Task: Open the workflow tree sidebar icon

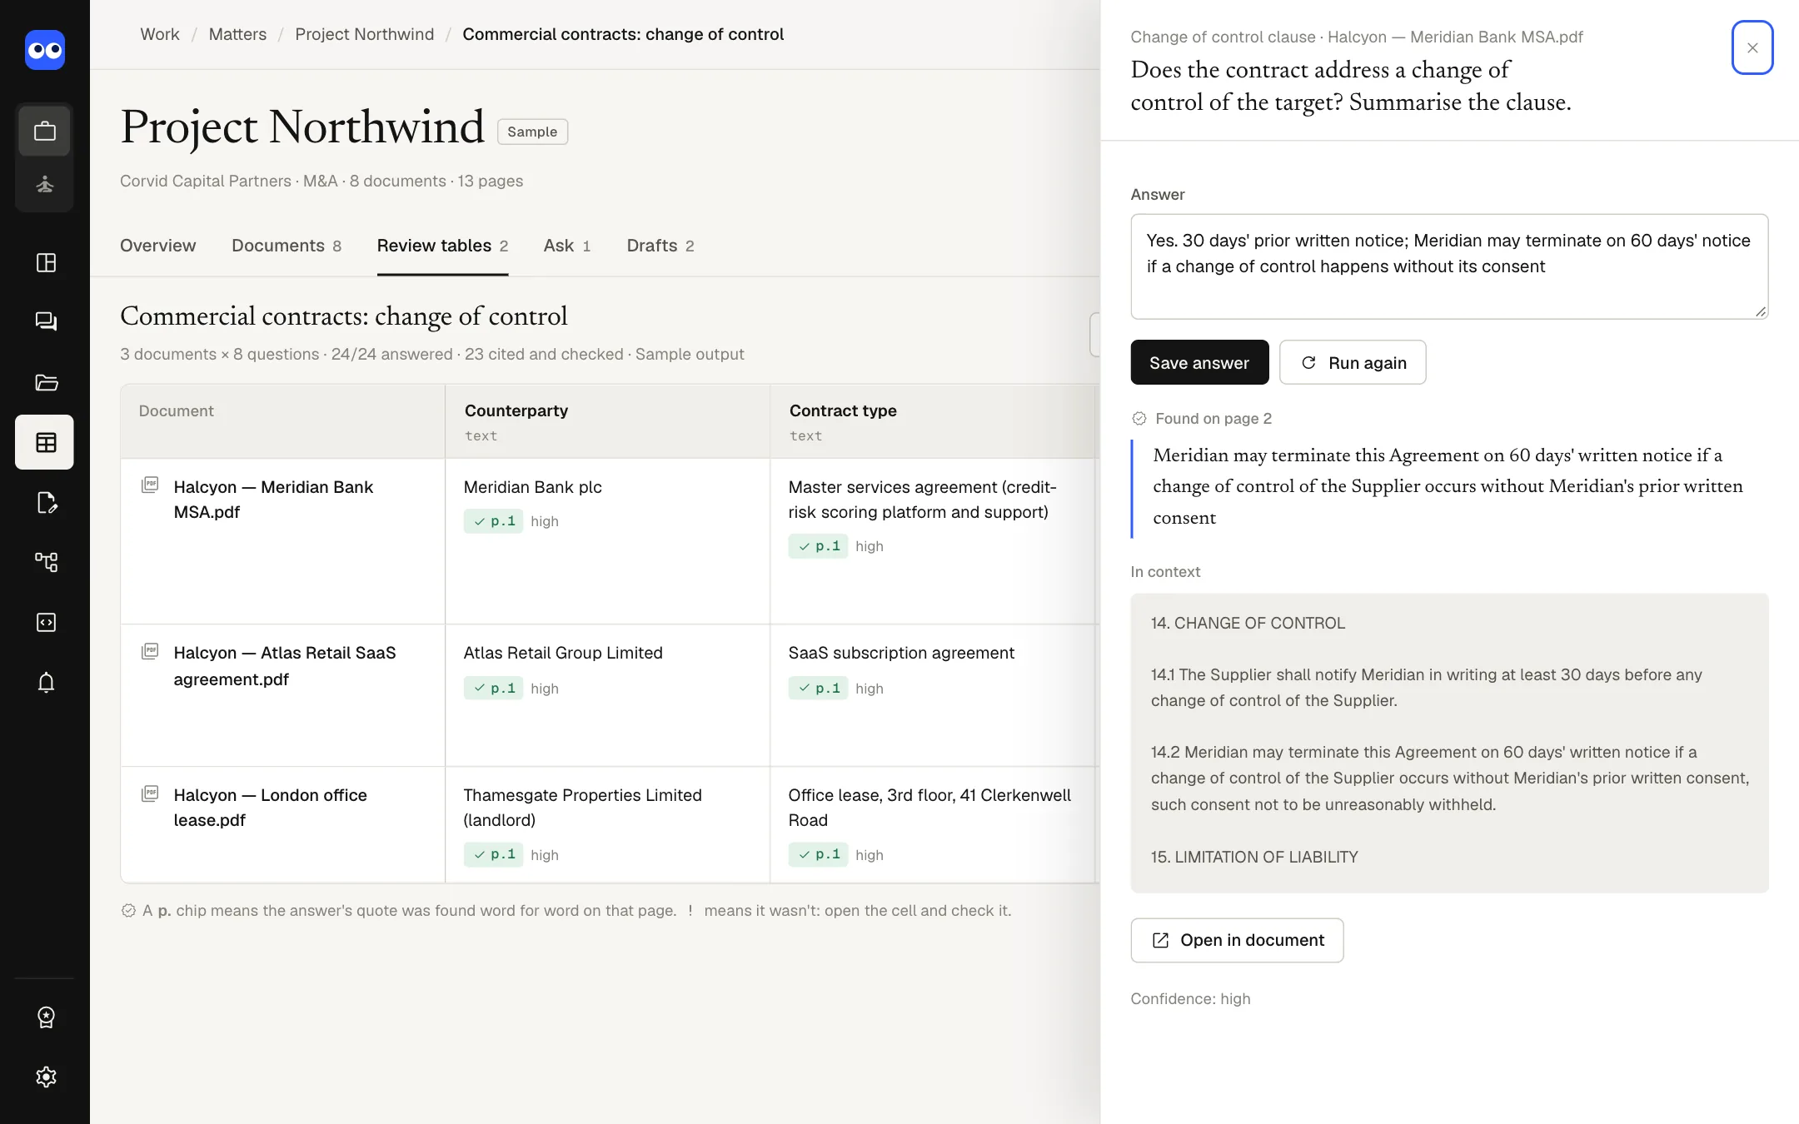Action: pyautogui.click(x=46, y=562)
